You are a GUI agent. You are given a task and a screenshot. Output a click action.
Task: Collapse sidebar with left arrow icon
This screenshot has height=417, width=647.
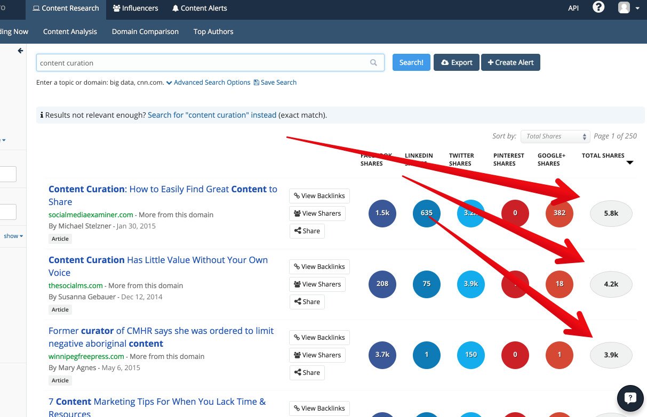[x=20, y=51]
